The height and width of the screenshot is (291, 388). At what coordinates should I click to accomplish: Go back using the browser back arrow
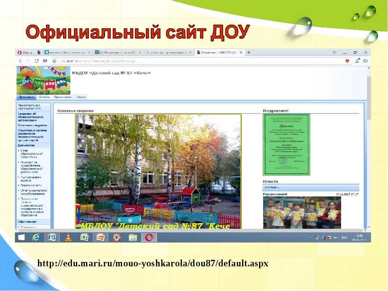(x=20, y=61)
